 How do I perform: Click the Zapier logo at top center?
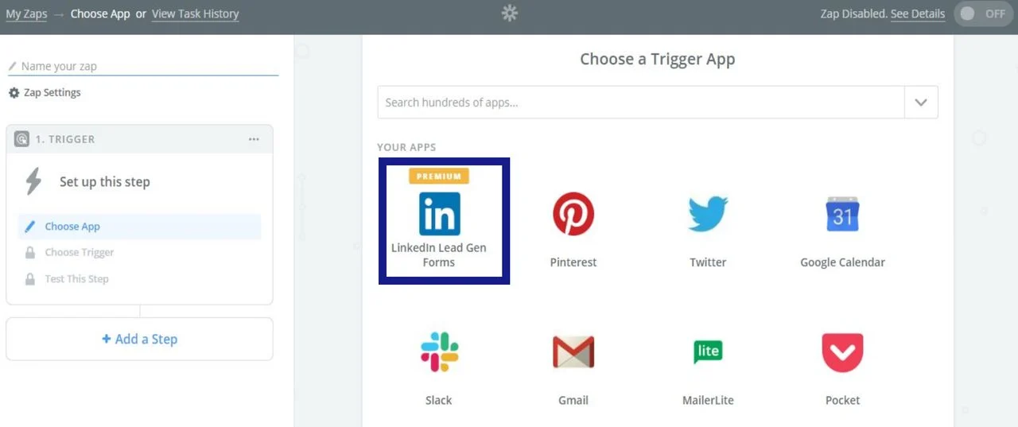click(x=510, y=14)
